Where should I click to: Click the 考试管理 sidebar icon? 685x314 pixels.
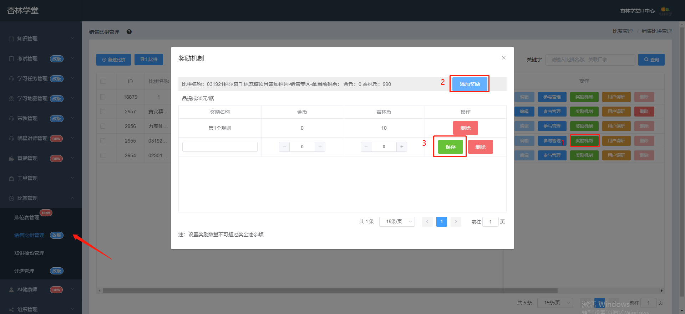pos(11,58)
